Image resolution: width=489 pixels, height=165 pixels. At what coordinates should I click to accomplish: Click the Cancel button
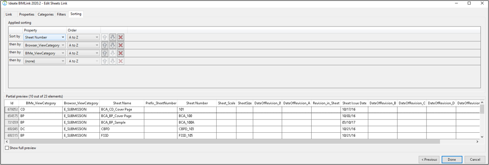(x=475, y=159)
